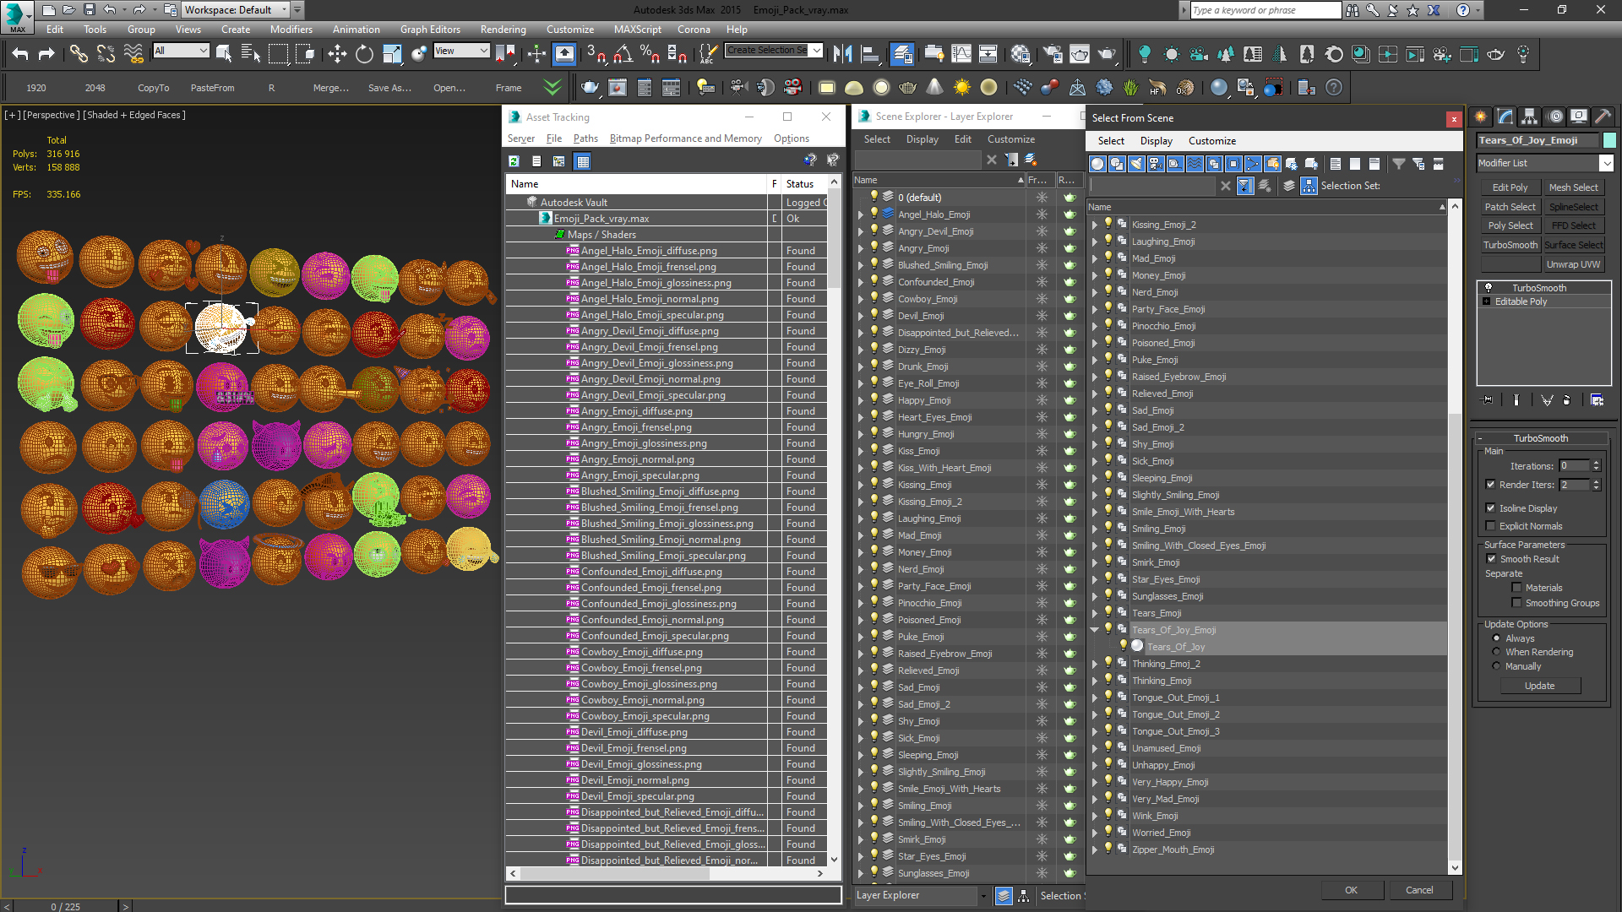Click Refresh icon in Asset Tracking
This screenshot has width=1622, height=912.
(514, 160)
